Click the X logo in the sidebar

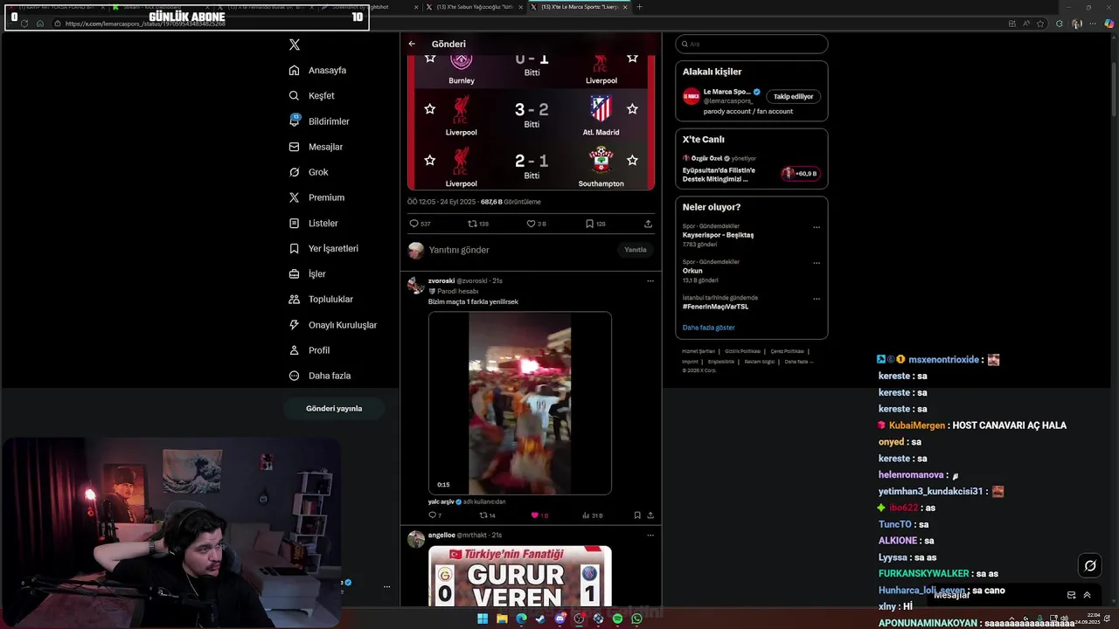295,45
